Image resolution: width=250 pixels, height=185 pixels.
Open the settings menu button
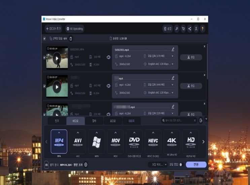[x=168, y=29]
